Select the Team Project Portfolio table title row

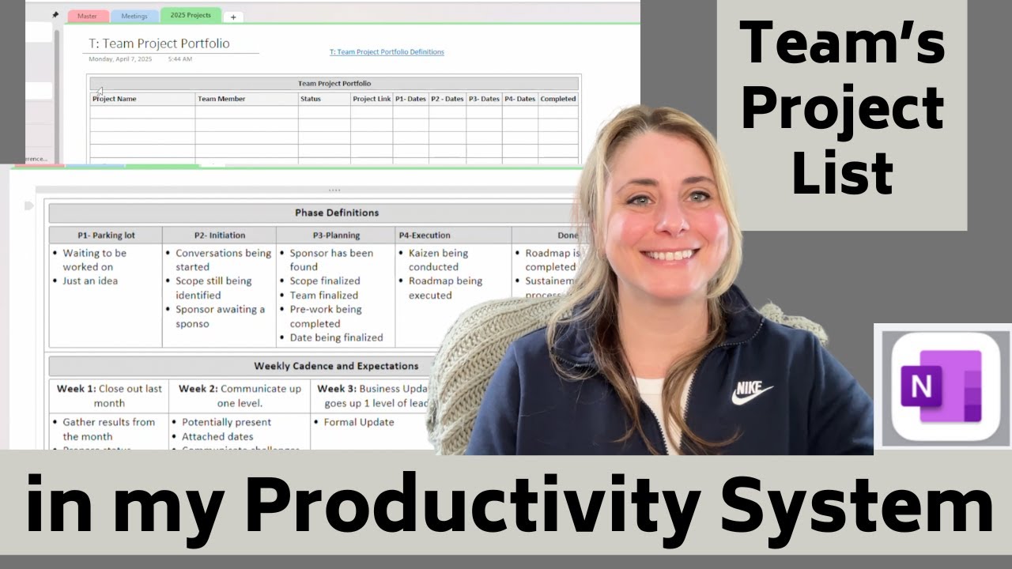click(334, 84)
